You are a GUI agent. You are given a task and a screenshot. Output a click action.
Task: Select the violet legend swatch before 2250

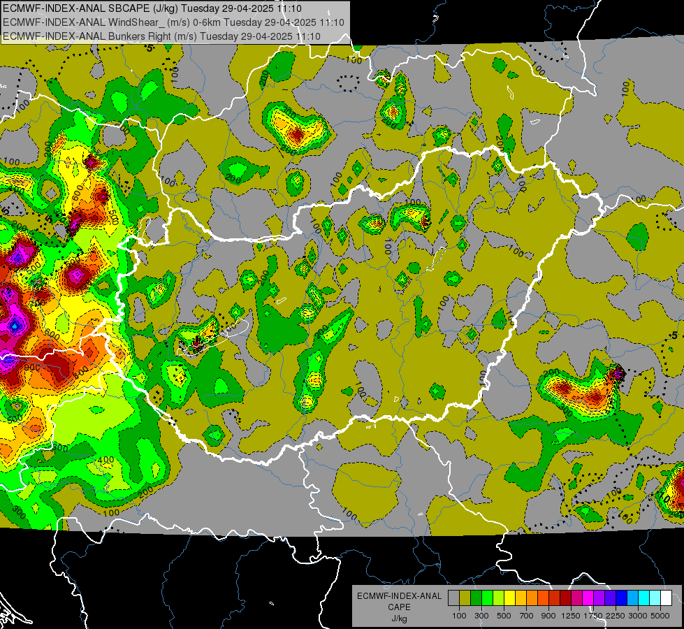[610, 598]
